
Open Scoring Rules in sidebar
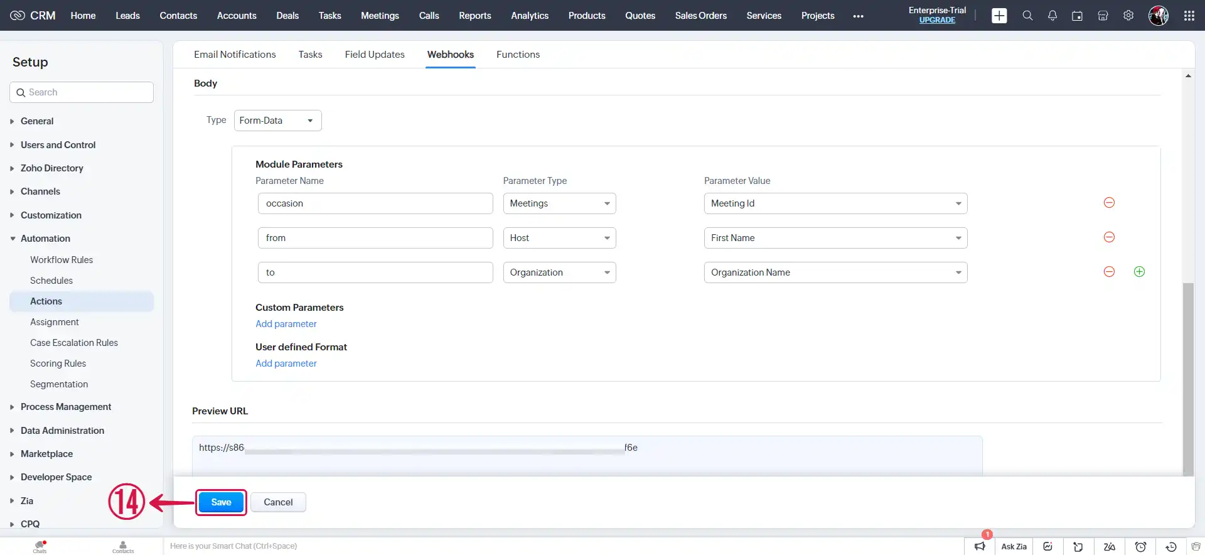(58, 364)
